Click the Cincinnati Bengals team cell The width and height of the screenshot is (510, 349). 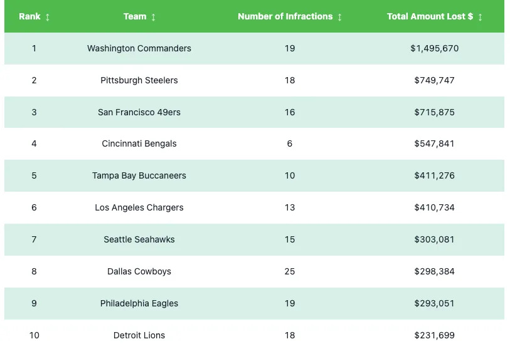point(139,143)
